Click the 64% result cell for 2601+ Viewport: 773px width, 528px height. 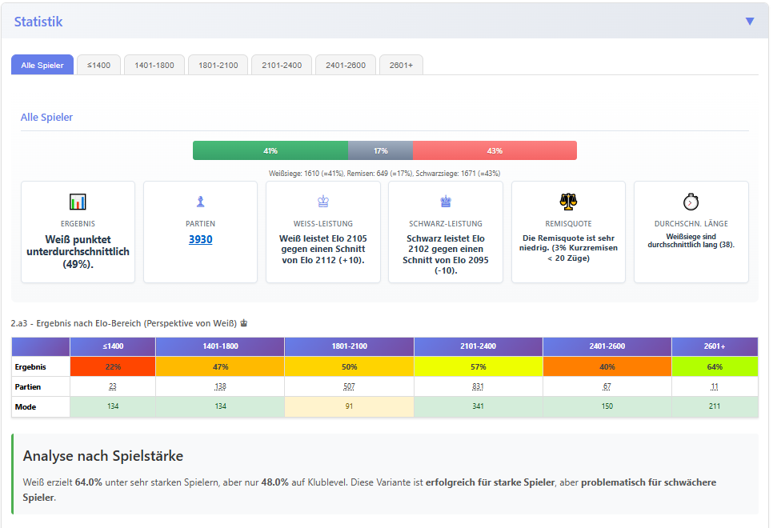pos(715,366)
